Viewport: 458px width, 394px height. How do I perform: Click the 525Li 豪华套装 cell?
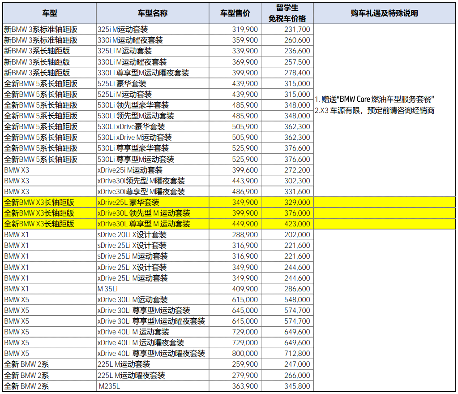pyautogui.click(x=153, y=84)
